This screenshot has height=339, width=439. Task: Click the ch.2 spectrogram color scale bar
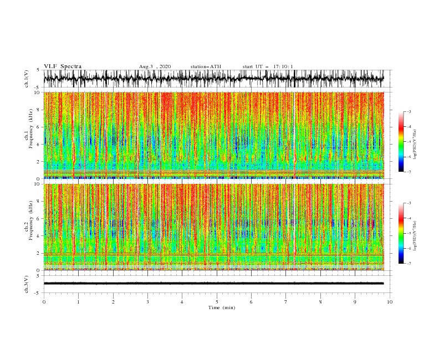tap(401, 233)
